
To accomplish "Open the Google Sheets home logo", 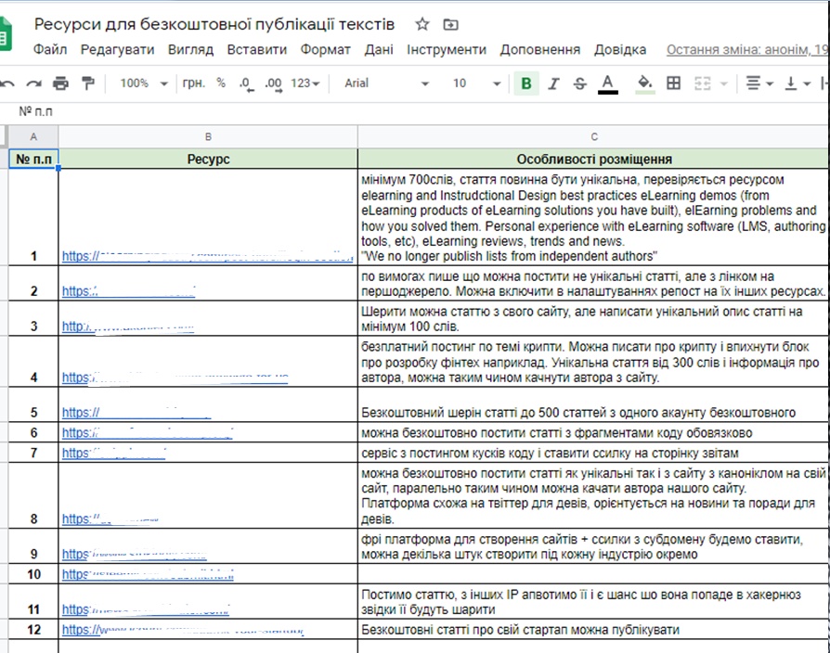I will click(5, 33).
